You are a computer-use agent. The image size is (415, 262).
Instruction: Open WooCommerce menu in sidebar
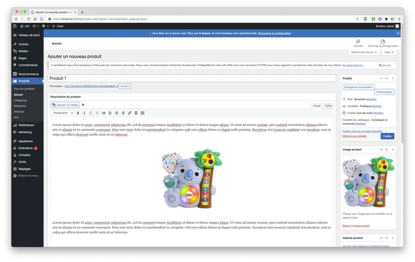tap(27, 74)
